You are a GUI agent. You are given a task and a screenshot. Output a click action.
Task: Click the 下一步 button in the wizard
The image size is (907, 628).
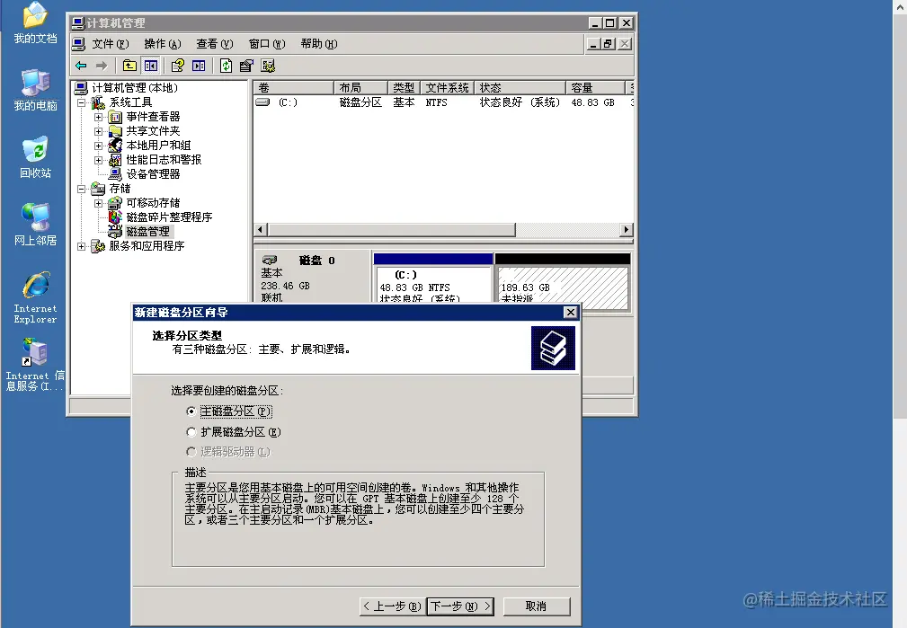coord(459,606)
